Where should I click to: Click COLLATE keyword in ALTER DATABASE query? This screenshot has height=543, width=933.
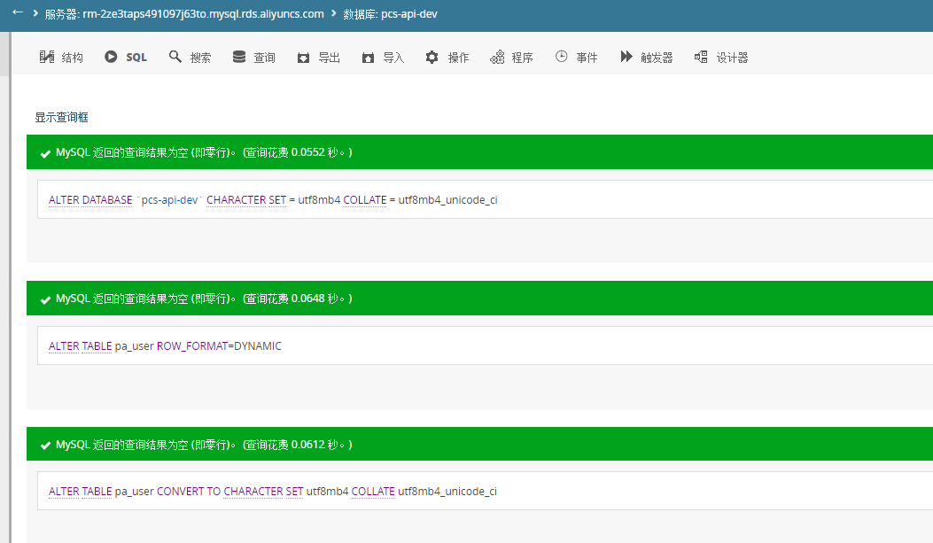(x=365, y=200)
